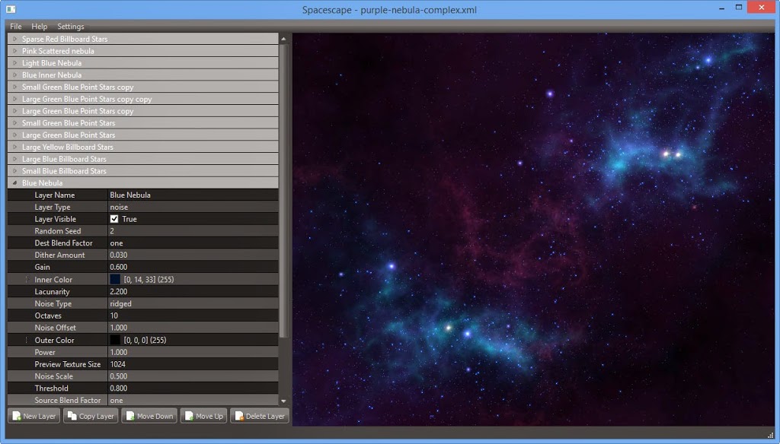
Task: Open the Source Blend Factor value
Action: (193, 401)
